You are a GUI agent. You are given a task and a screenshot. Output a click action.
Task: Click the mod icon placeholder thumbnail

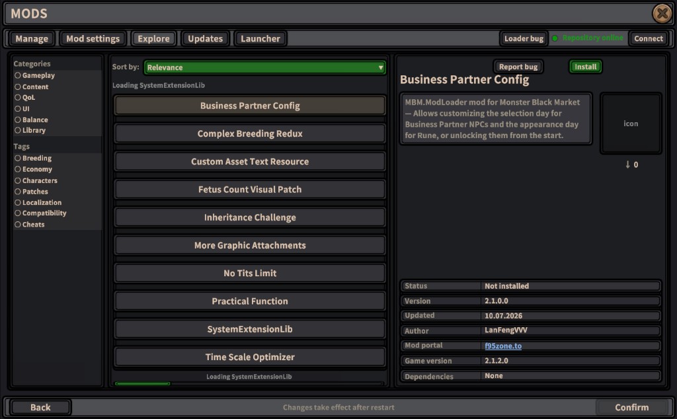631,124
